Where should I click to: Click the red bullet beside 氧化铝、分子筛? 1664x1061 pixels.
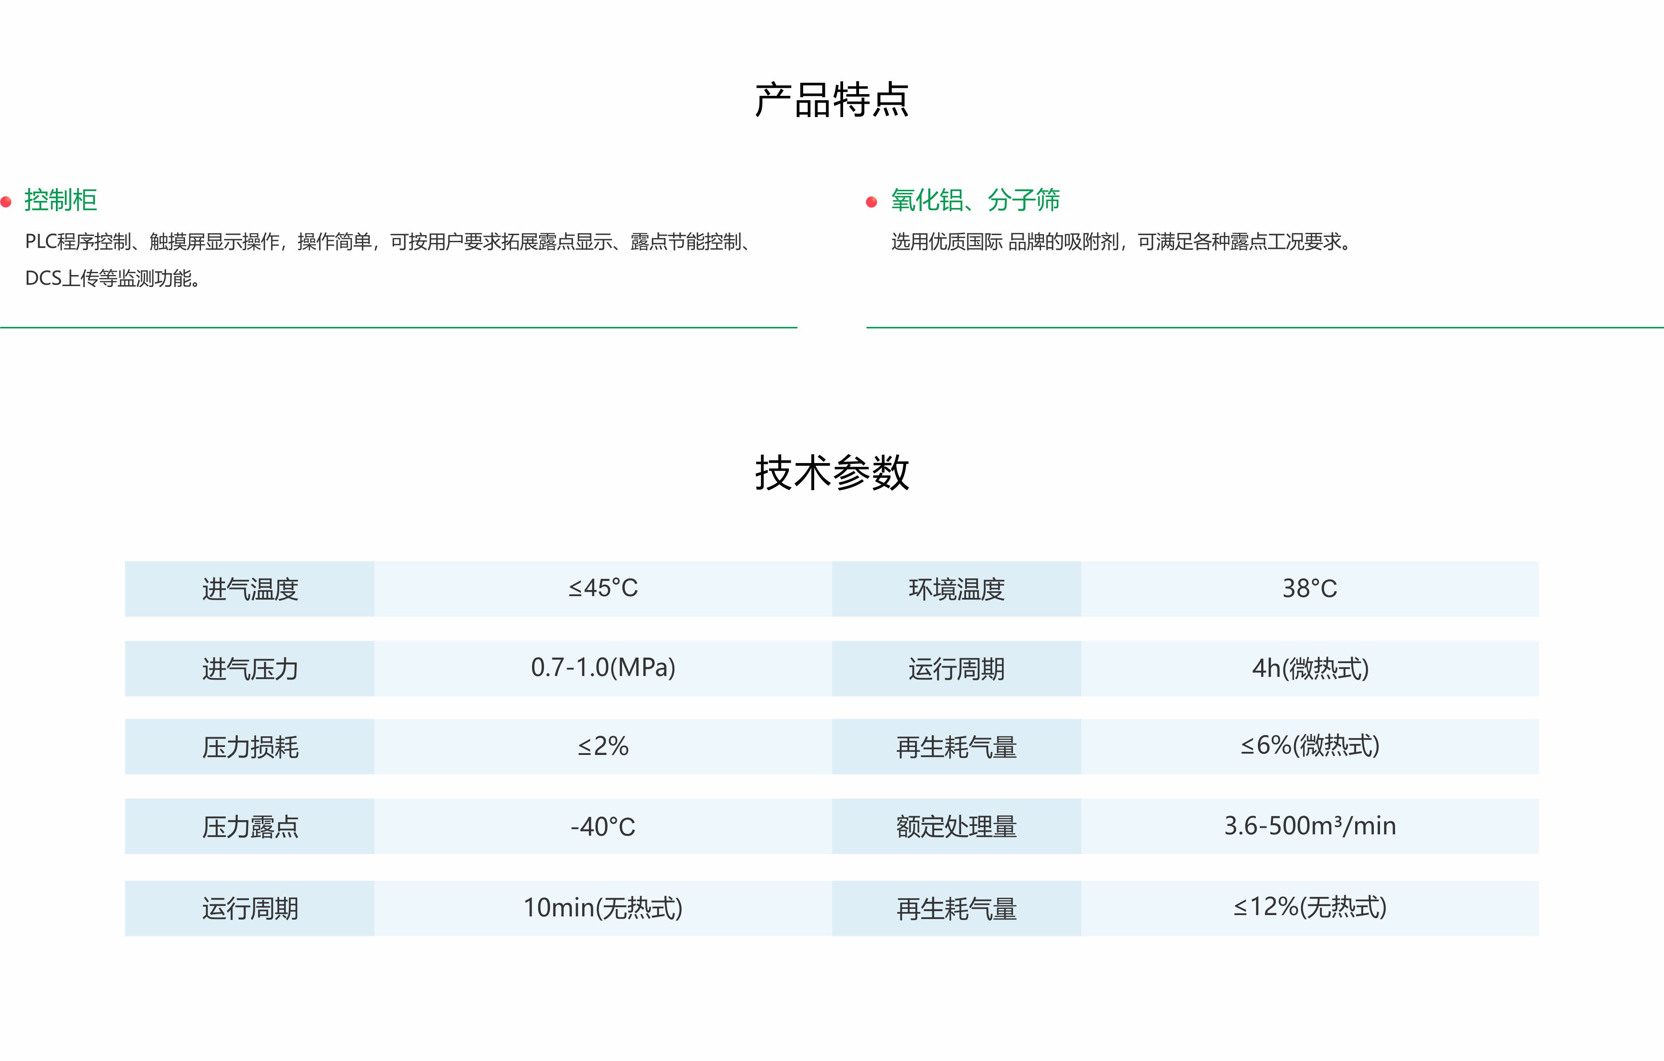click(871, 202)
